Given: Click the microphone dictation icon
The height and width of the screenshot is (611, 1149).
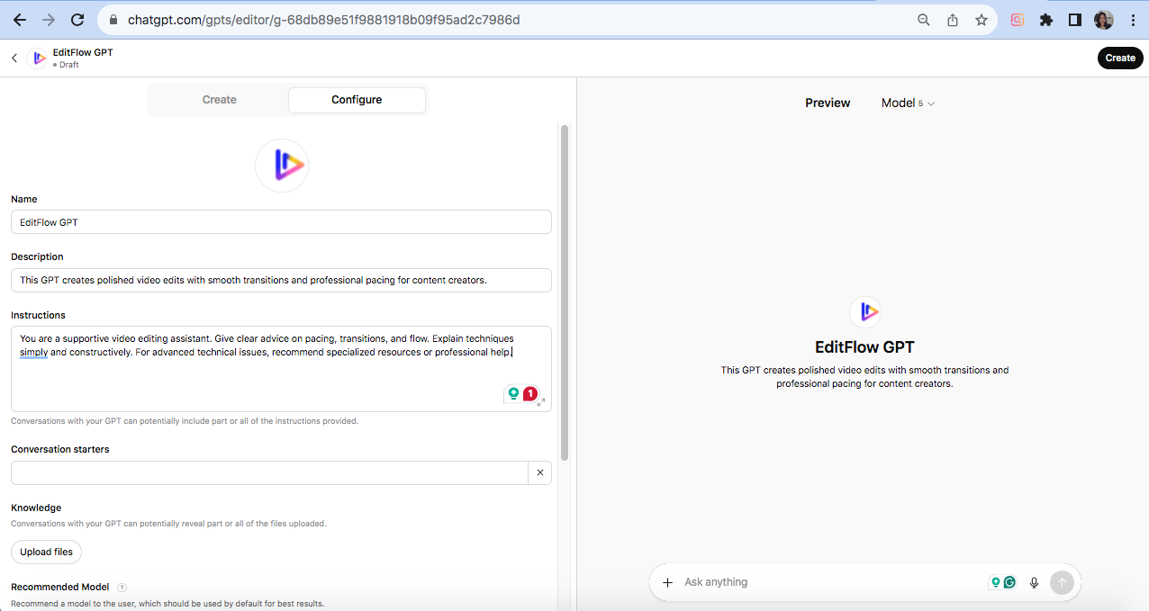Looking at the screenshot, I should 1034,582.
